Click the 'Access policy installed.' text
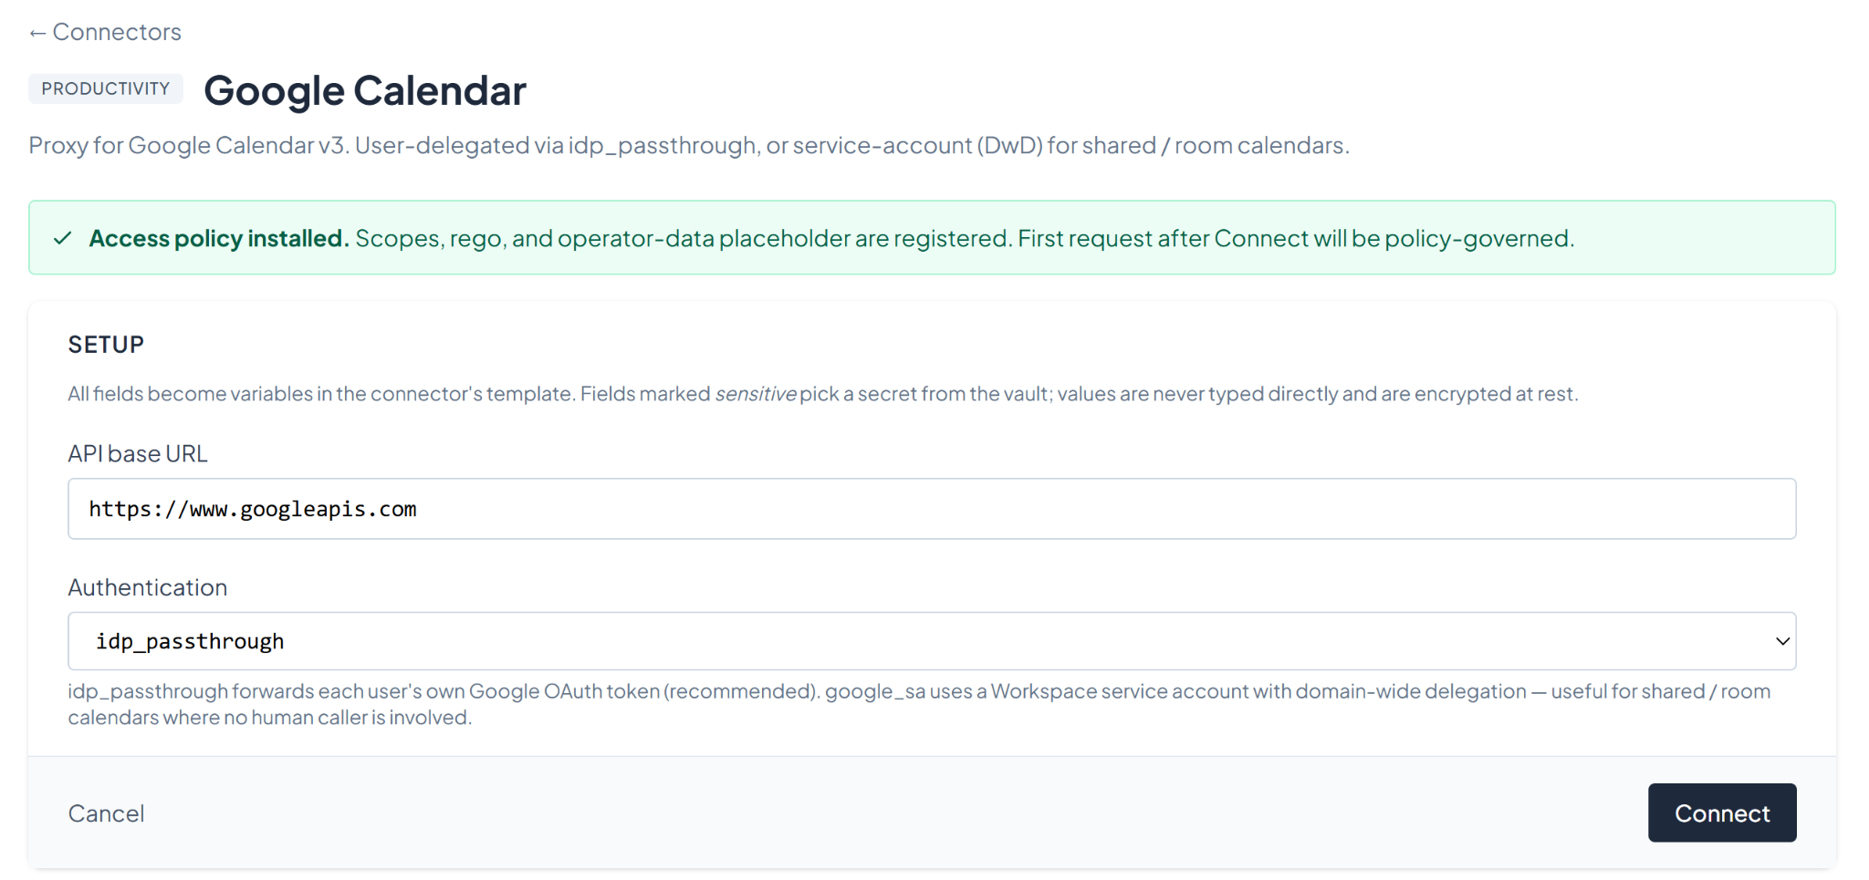 (x=219, y=238)
